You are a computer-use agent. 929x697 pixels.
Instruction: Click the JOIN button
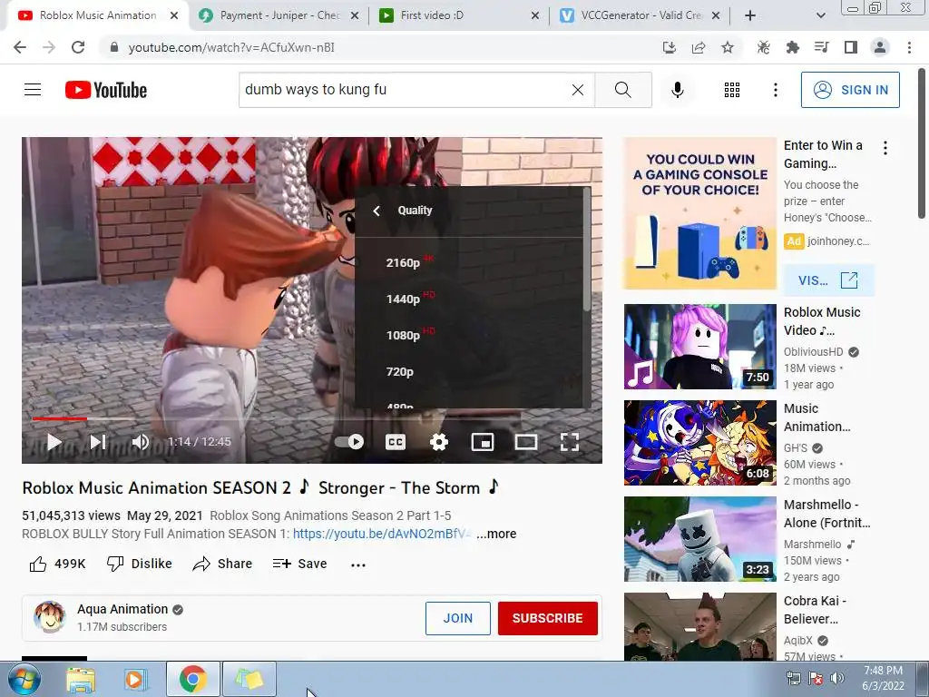pos(458,618)
